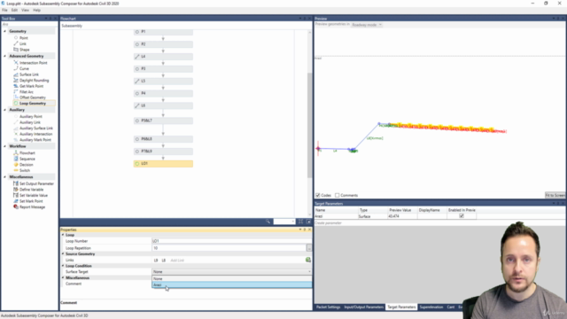Image resolution: width=567 pixels, height=319 pixels.
Task: Select the Auxiliary Mark Point tool
Action: click(x=35, y=140)
